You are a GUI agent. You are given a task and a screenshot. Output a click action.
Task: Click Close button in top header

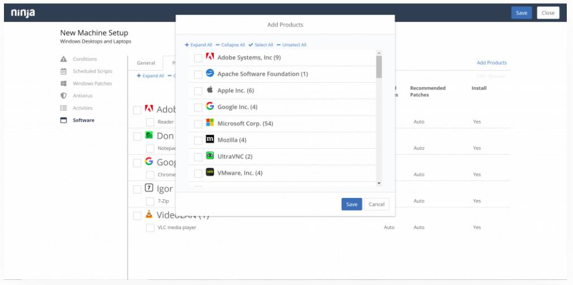[x=548, y=13]
